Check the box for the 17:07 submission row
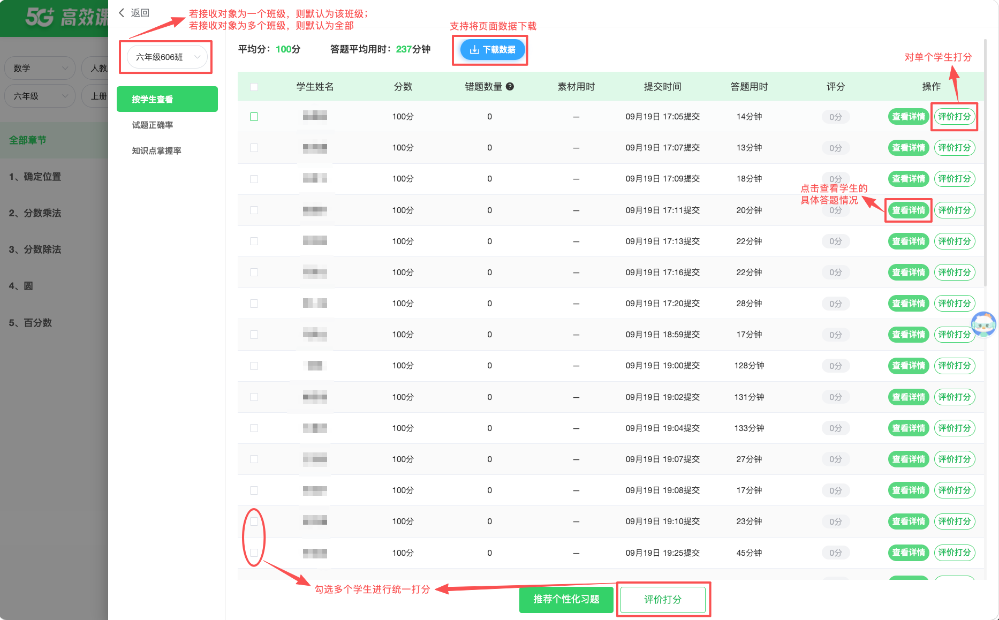The height and width of the screenshot is (620, 999). [254, 148]
